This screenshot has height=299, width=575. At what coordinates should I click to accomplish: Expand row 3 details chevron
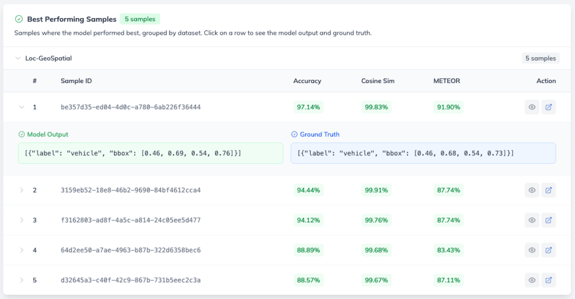[22, 220]
